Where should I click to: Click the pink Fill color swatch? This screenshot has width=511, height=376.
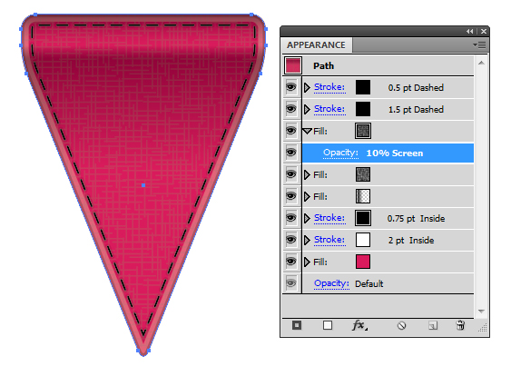tap(363, 262)
